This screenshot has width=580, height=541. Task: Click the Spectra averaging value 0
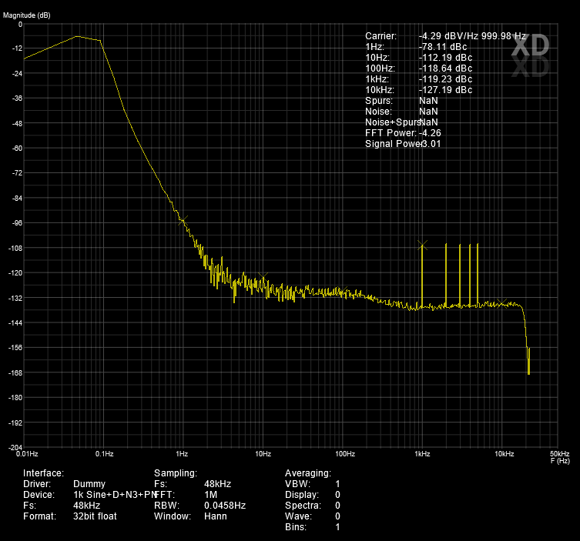pos(337,505)
